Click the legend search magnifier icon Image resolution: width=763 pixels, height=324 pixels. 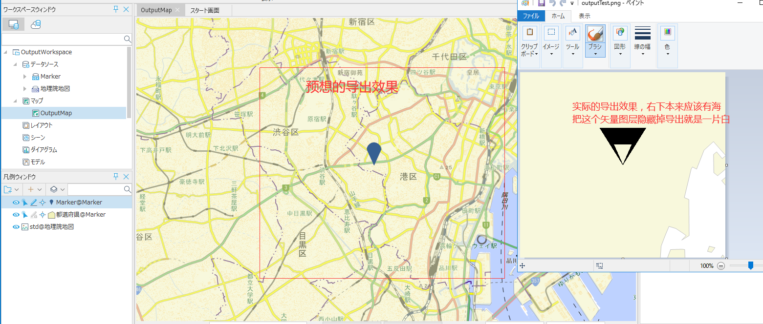coord(127,189)
